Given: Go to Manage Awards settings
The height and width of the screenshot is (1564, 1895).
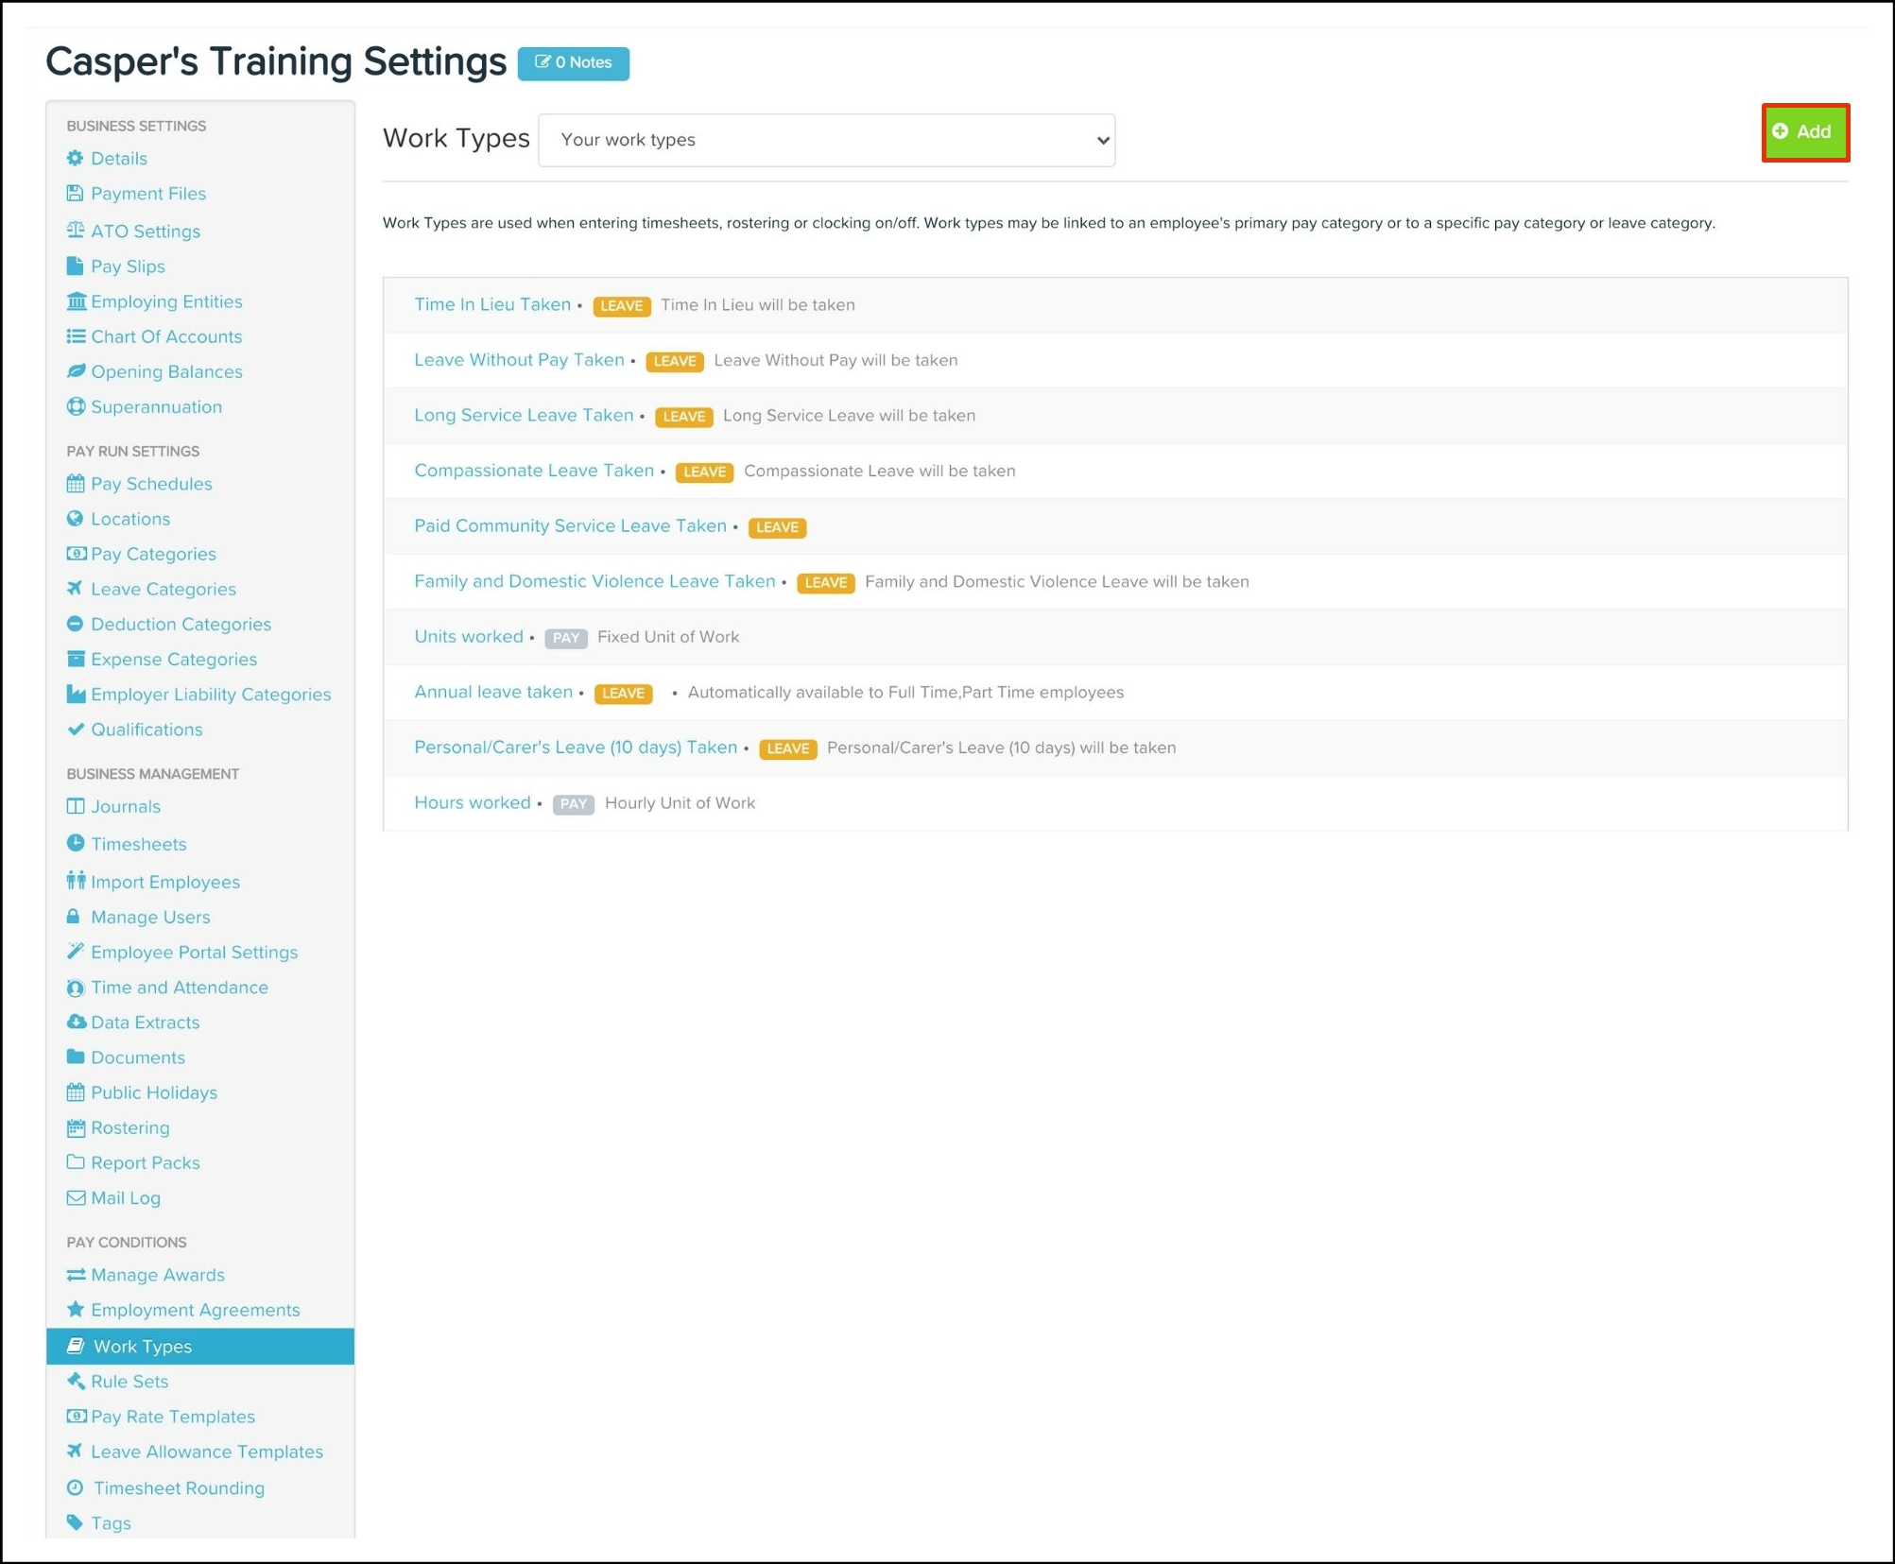Looking at the screenshot, I should tap(157, 1275).
